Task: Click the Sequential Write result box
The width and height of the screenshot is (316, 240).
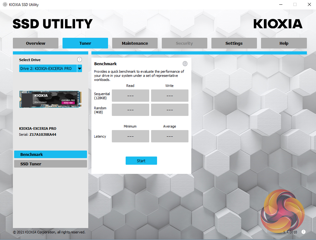Action: (170, 95)
